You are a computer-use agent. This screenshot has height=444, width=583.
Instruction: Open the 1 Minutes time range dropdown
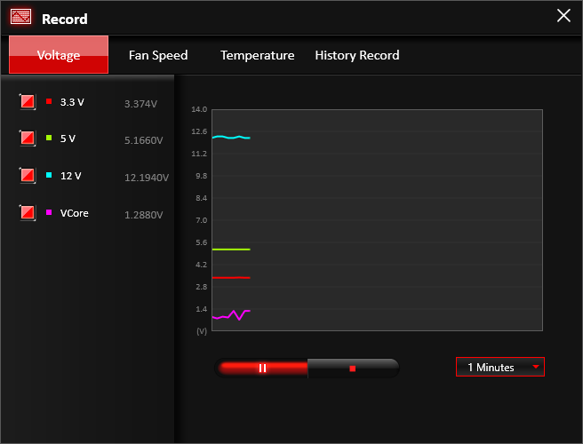[x=499, y=367]
